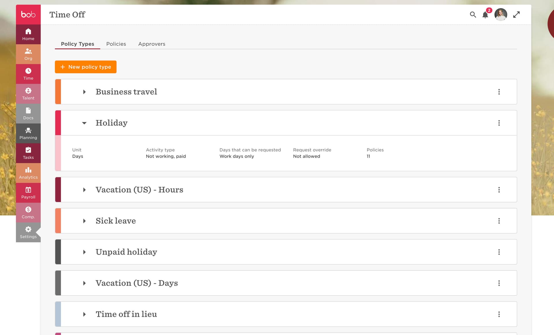Viewport: 554px width, 335px height.
Task: Open Vacation (US) - Days options menu
Action: coord(499,283)
